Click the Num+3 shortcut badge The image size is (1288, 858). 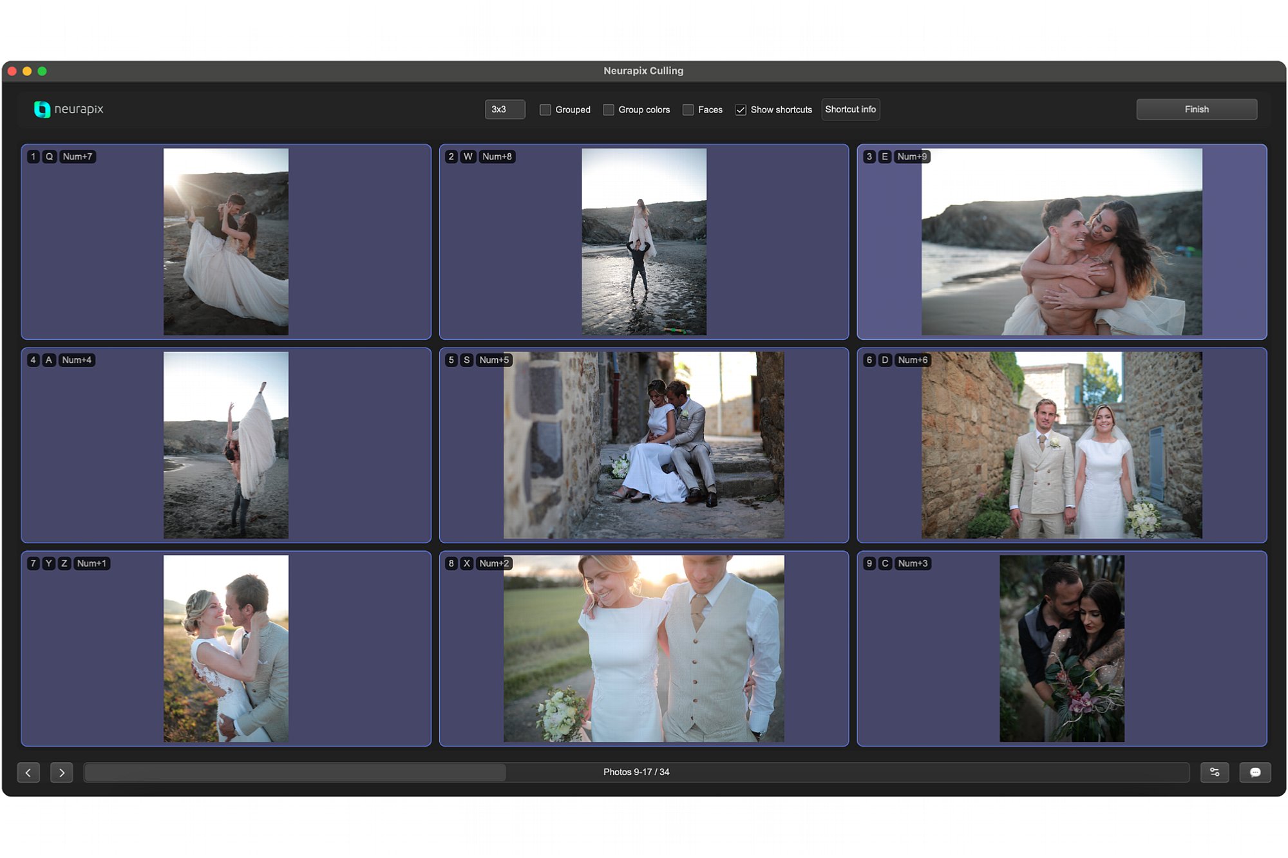[x=913, y=563]
